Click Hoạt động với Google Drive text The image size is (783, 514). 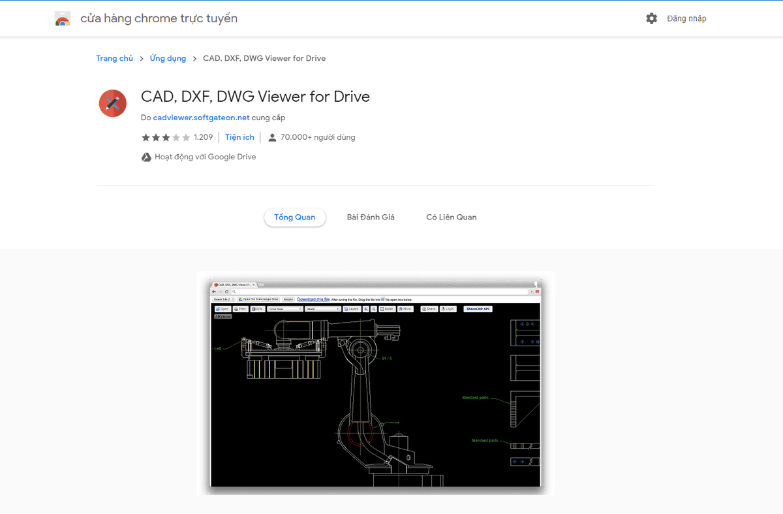205,157
